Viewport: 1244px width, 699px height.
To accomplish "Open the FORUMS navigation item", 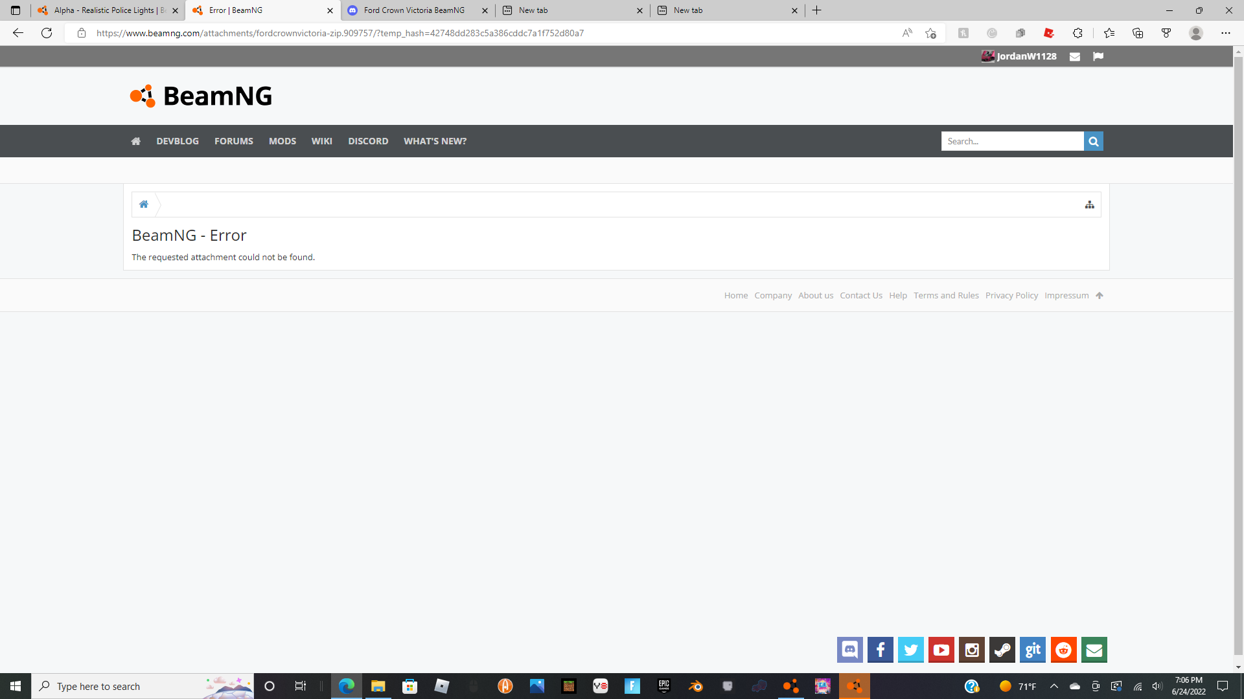I will click(x=234, y=141).
